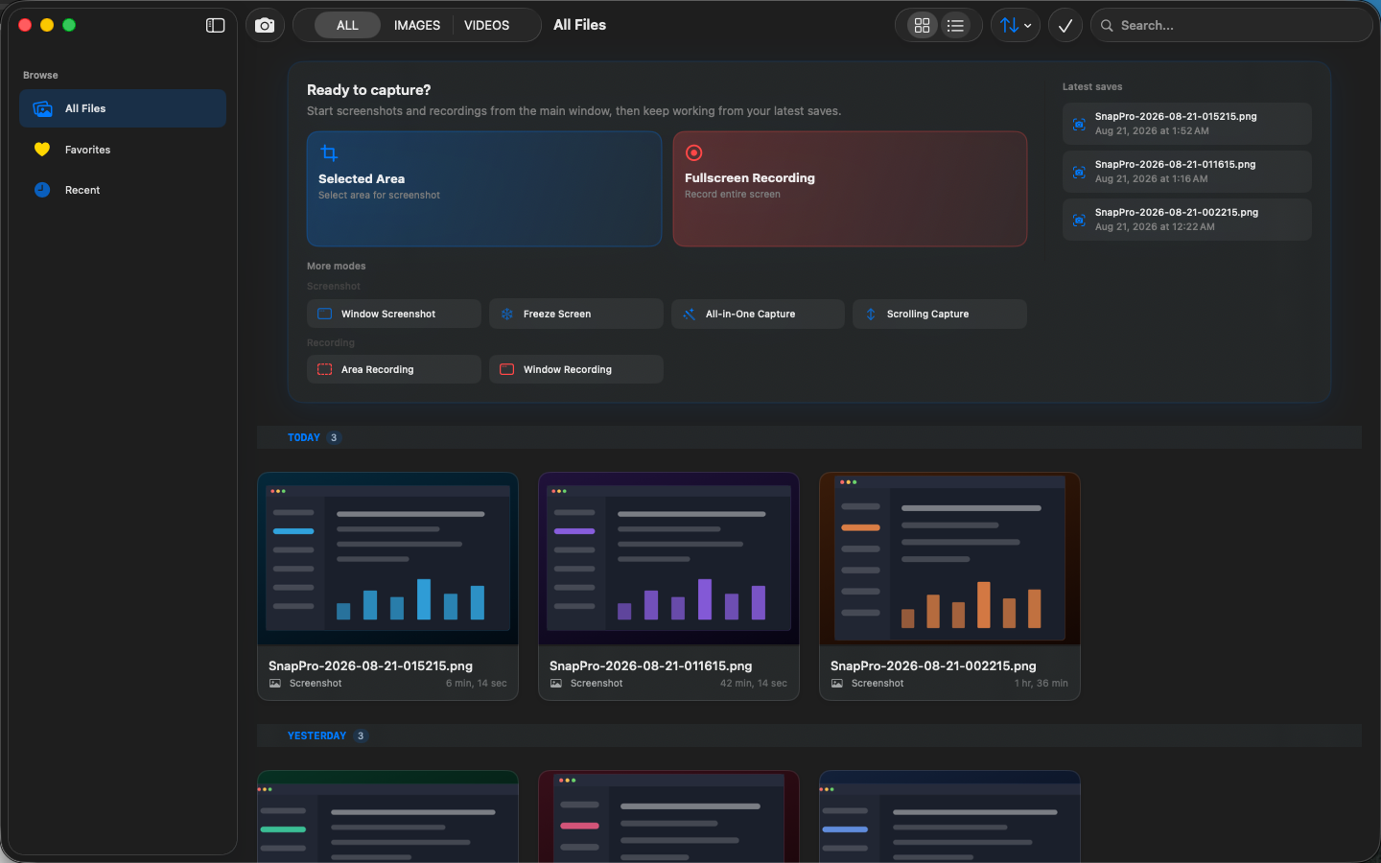
Task: Open Favorites in sidebar
Action: 123,150
